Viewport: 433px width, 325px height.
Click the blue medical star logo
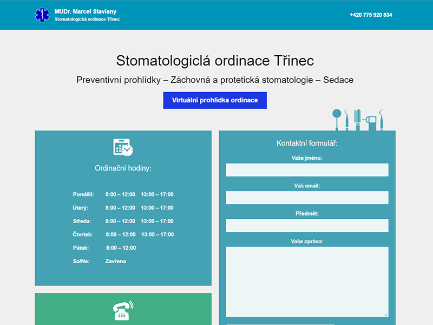point(42,15)
